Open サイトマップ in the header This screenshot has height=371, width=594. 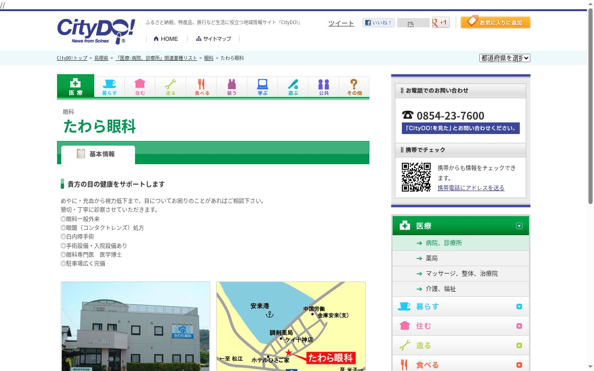click(213, 39)
